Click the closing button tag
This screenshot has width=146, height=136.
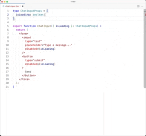tap(29, 75)
